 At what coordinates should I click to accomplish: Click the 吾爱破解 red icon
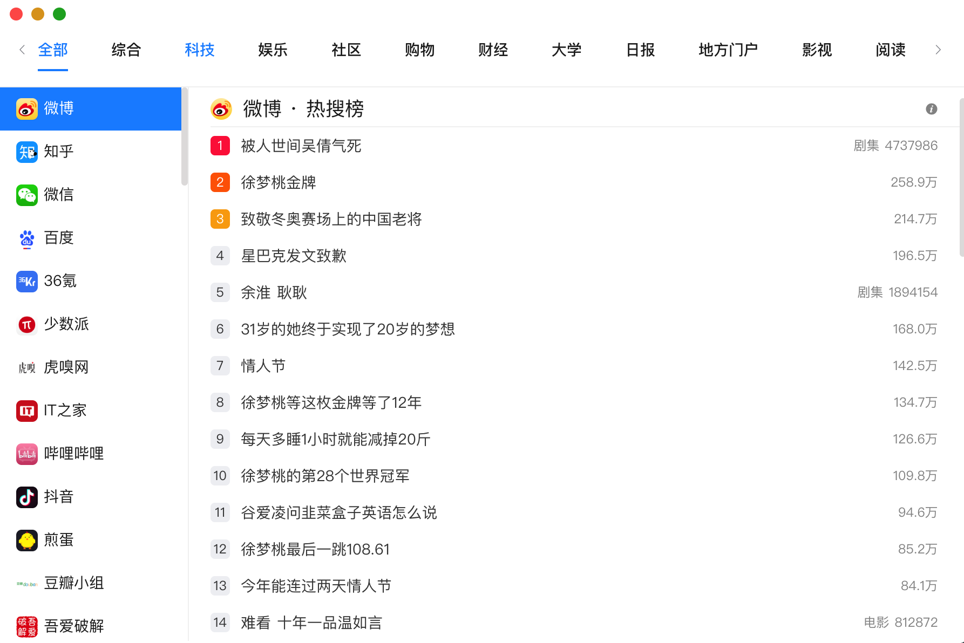(x=27, y=627)
